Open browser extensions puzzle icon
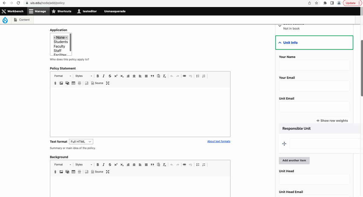The width and height of the screenshot is (363, 197). click(x=325, y=3)
